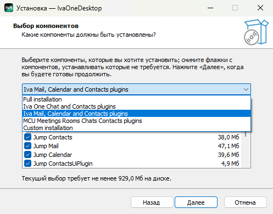Click the Назад button
This screenshot has width=273, height=214.
coord(152,202)
